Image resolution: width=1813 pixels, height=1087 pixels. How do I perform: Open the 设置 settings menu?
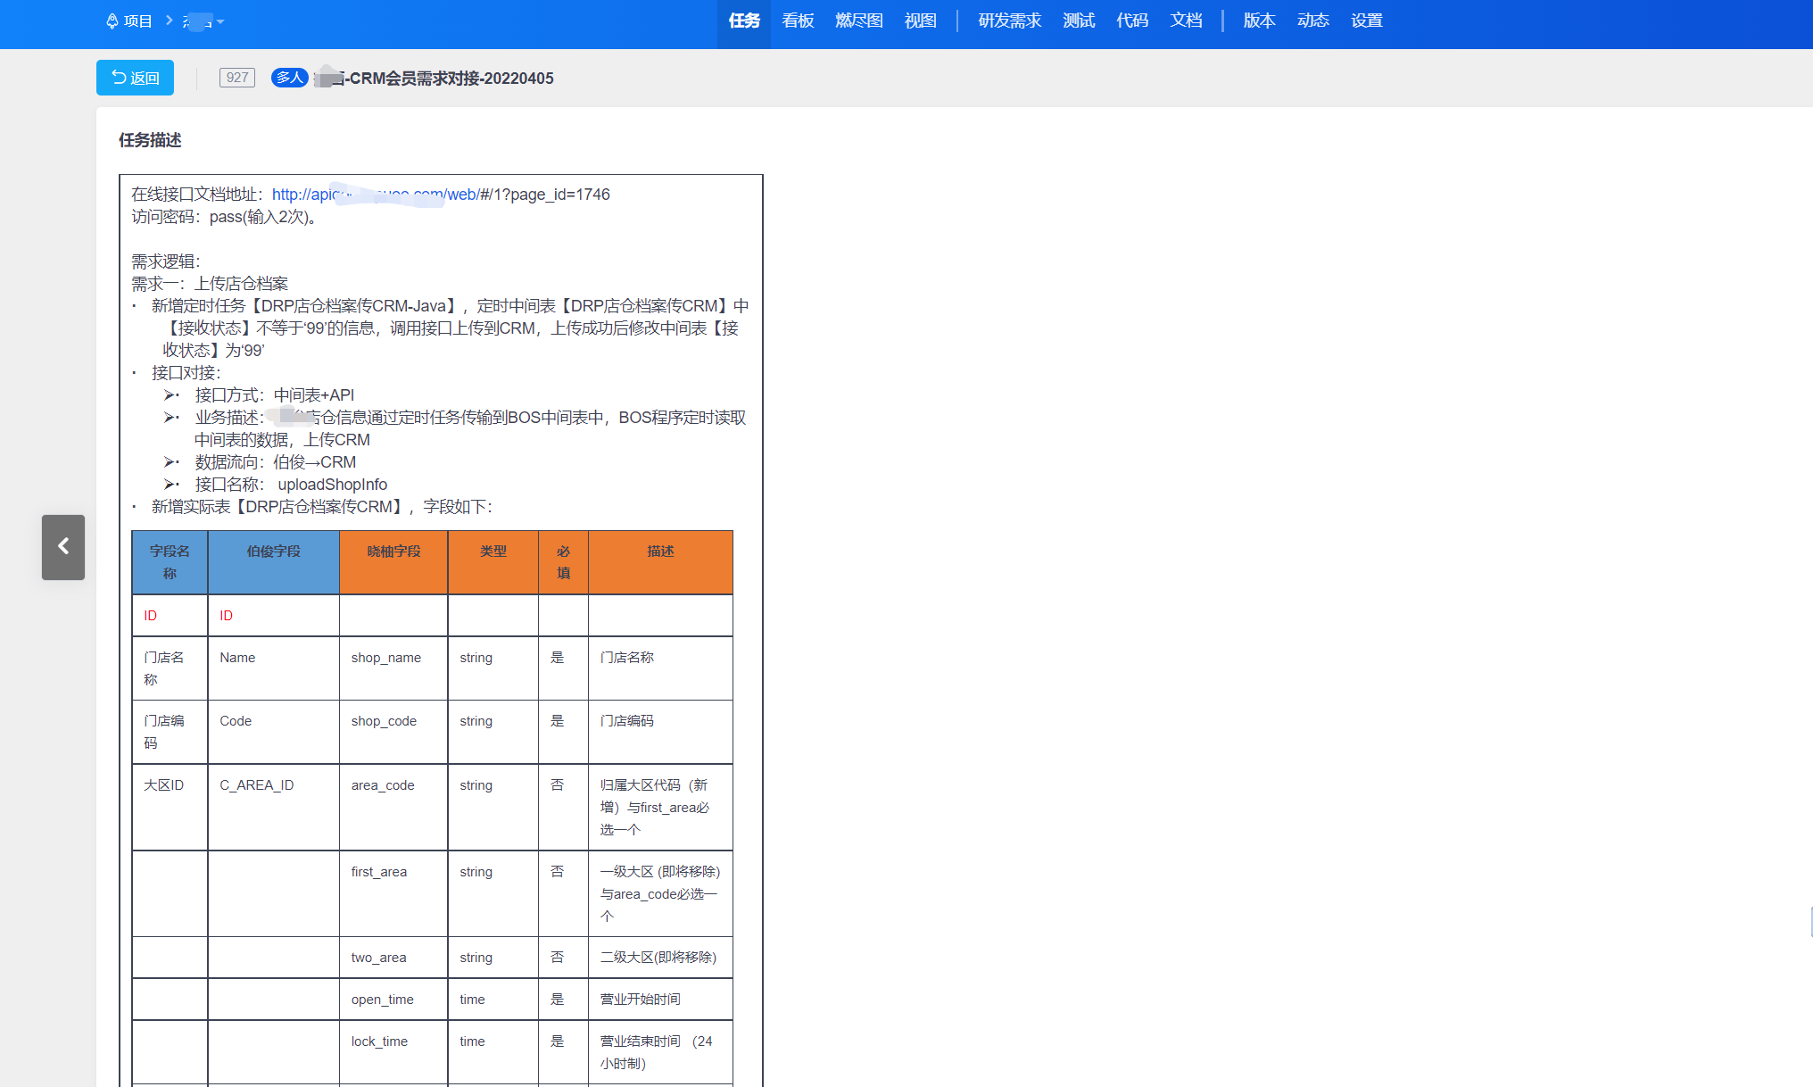pos(1366,21)
